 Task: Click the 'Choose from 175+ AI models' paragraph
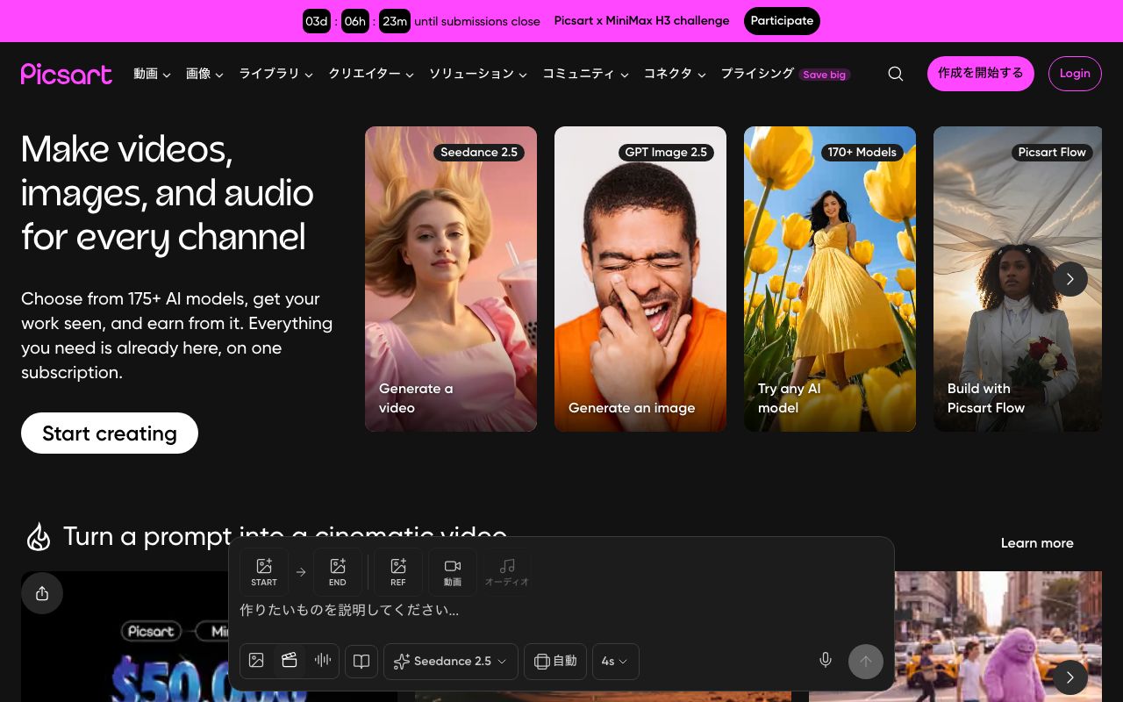177,335
